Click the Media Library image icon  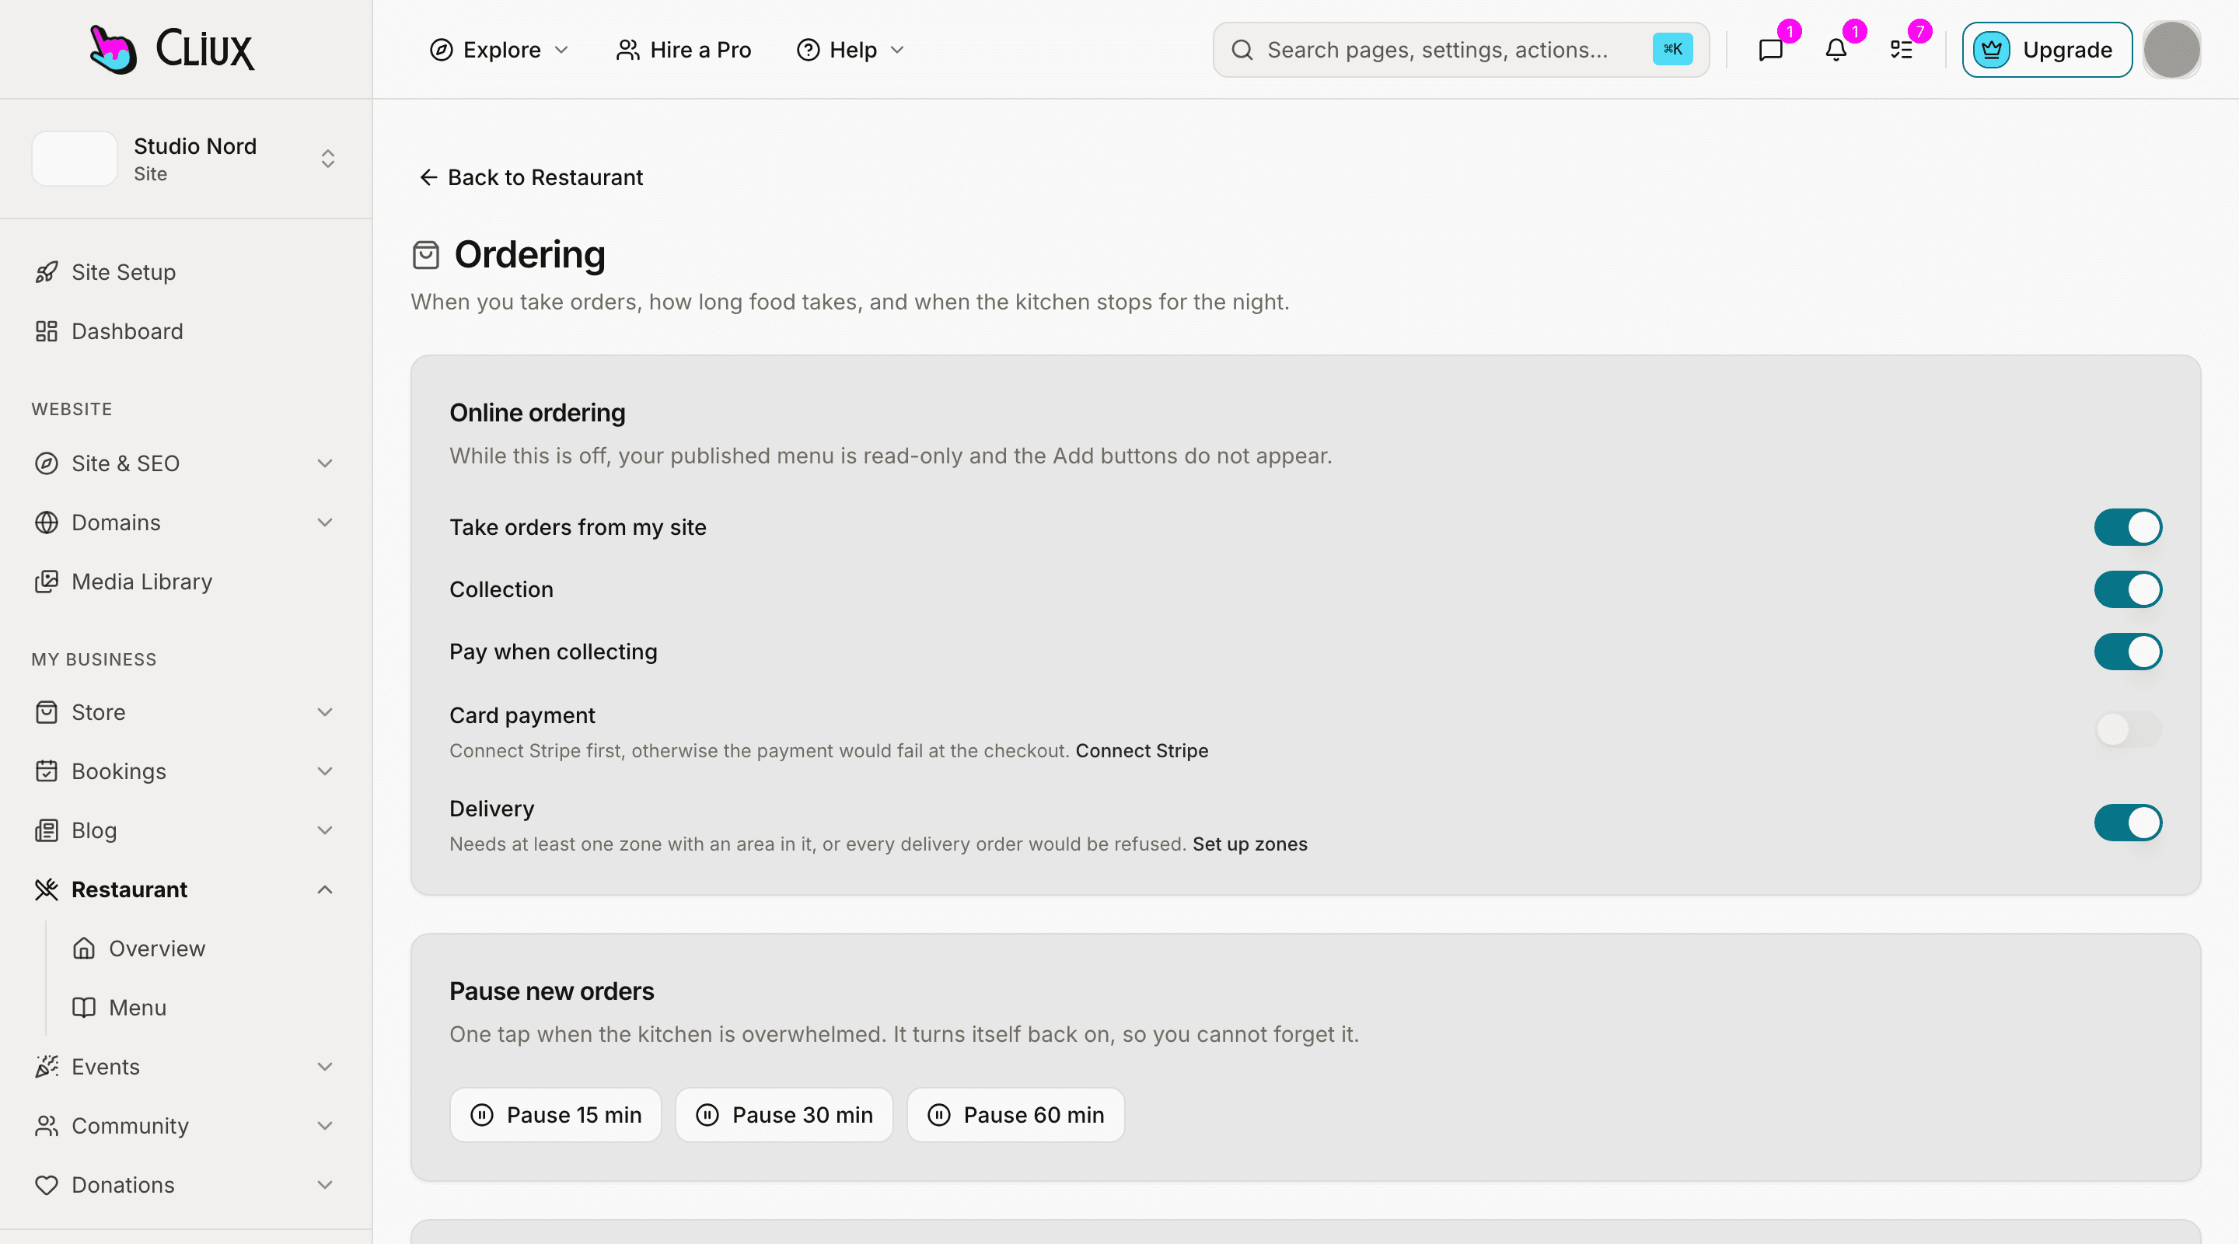tap(46, 582)
